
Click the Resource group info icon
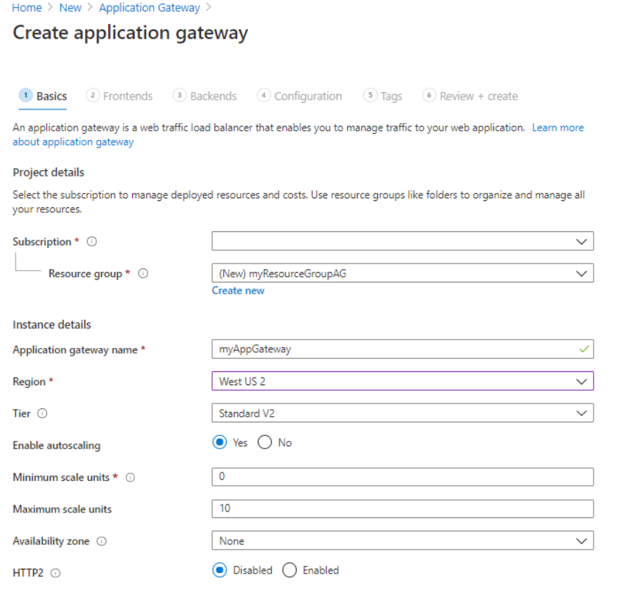[x=143, y=273]
